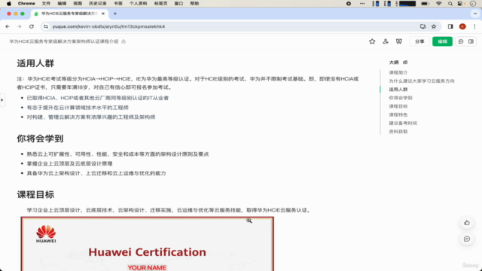Toggle the right sidebar layout icon
The width and height of the screenshot is (482, 271).
(471, 41)
